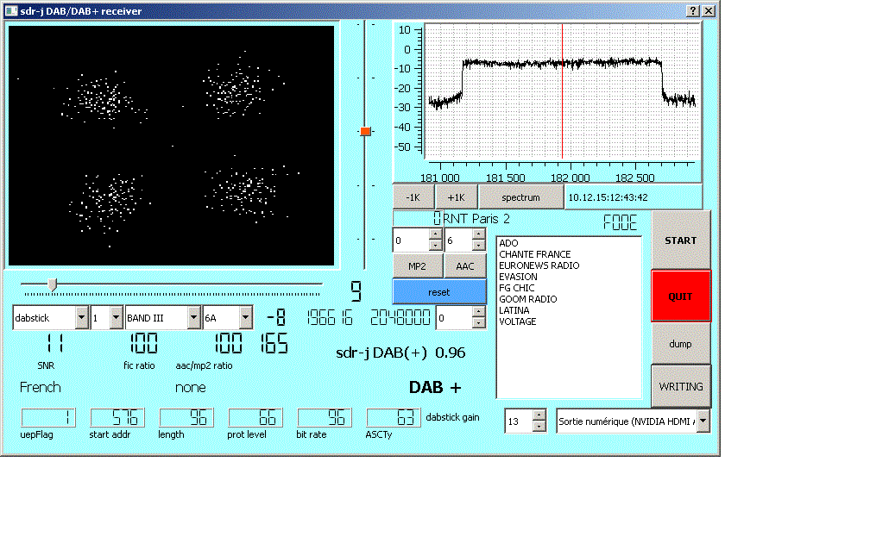Select MP2 decoding
Image resolution: width=870 pixels, height=543 pixels.
(417, 266)
